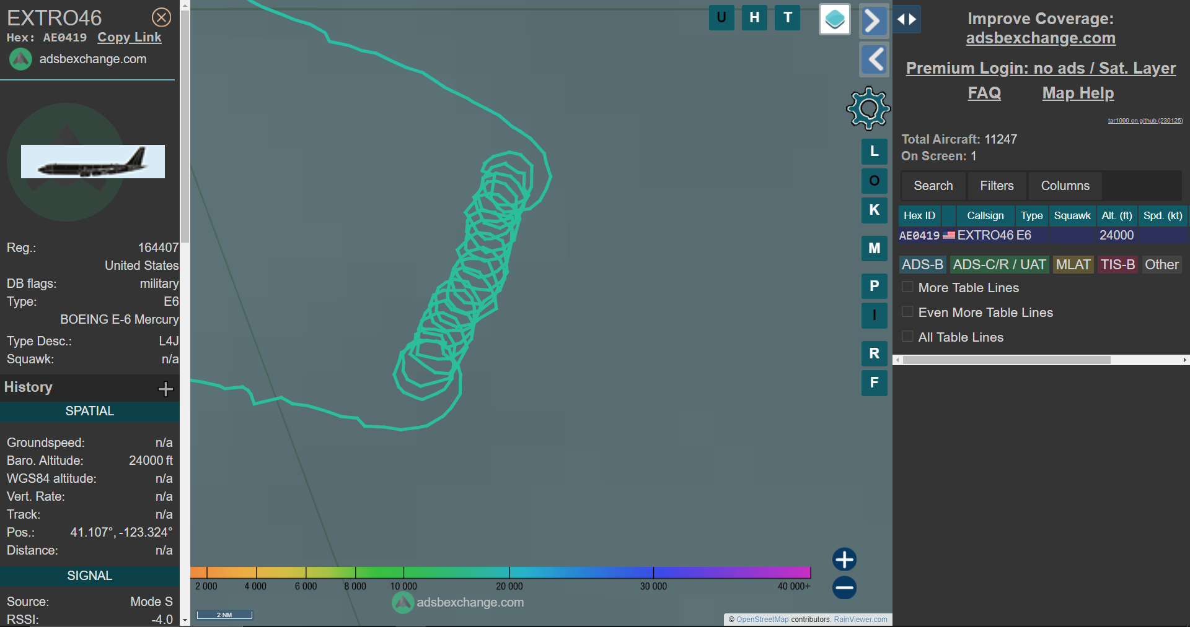Click the H map button
This screenshot has height=627, width=1190.
coord(754,17)
